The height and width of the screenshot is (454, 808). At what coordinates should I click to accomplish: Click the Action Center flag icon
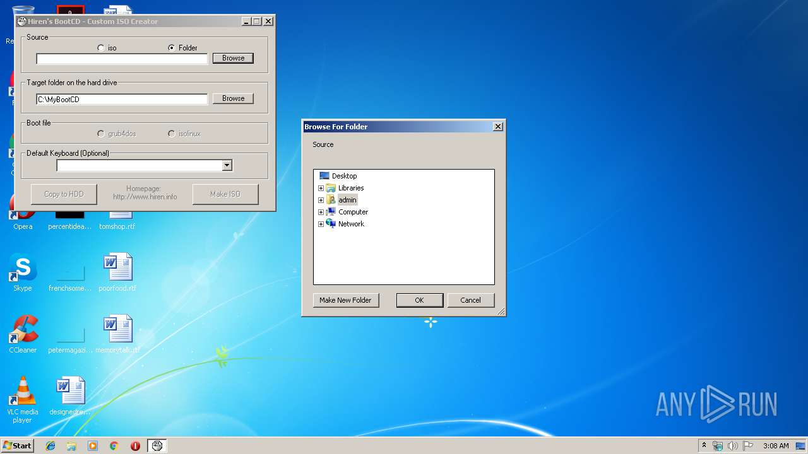pos(748,446)
